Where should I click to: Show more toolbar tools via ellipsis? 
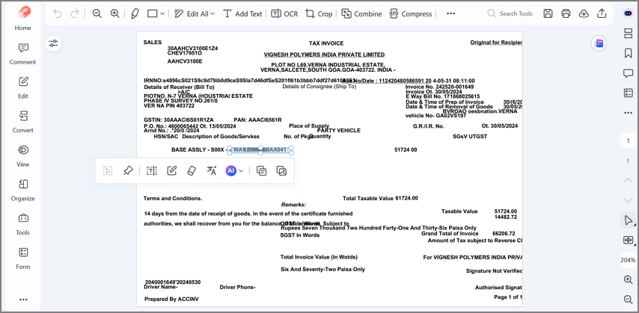(450, 14)
